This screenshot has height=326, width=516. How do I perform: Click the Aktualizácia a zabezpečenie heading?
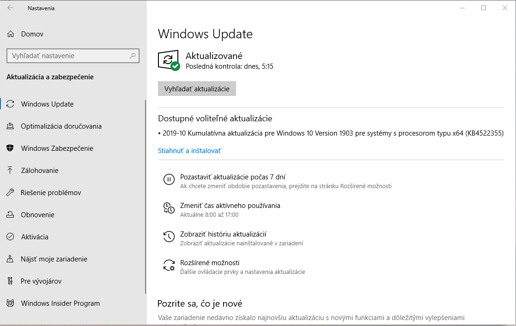[50, 77]
